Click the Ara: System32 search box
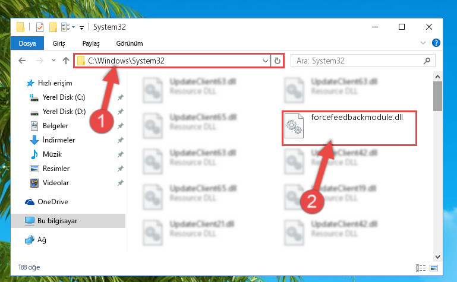Image resolution: width=457 pixels, height=282 pixels. 363,61
